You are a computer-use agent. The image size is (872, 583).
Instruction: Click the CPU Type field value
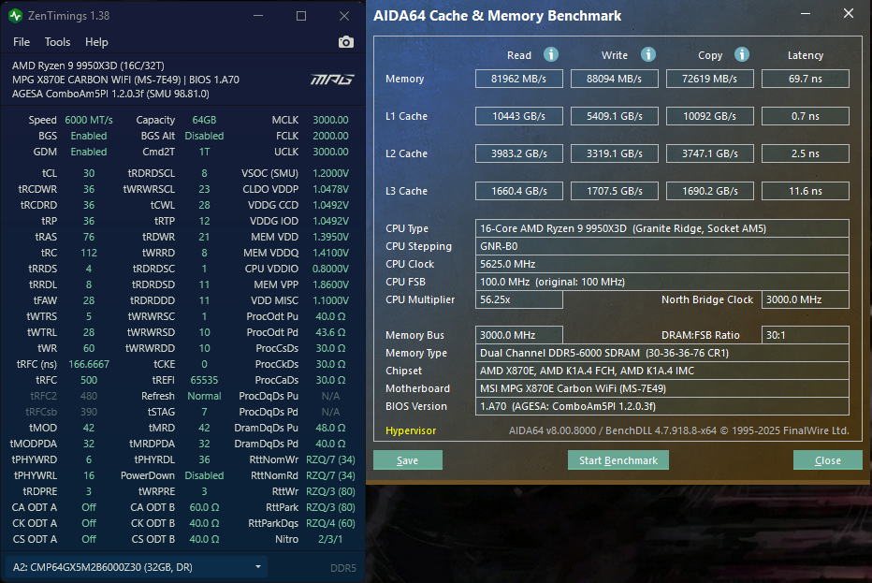tap(661, 228)
